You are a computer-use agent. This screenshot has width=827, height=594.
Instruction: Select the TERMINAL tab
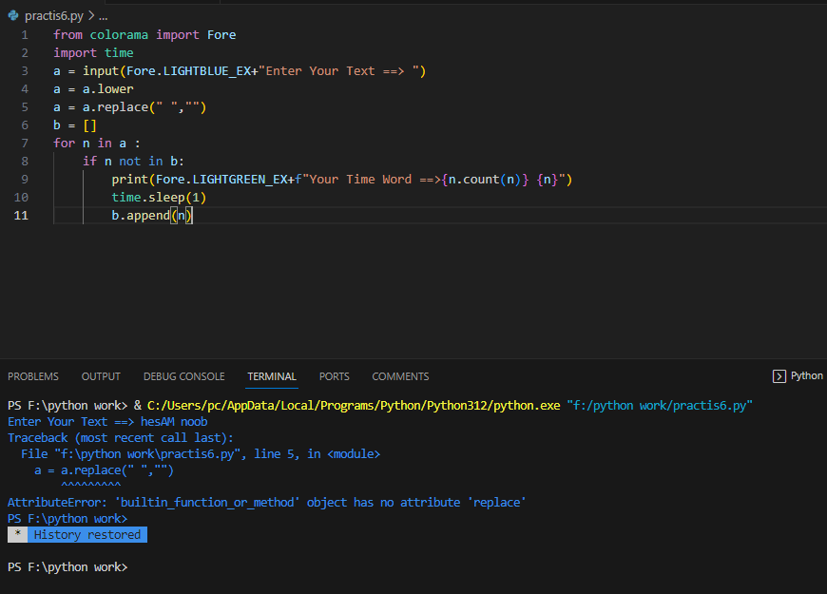[x=272, y=376]
